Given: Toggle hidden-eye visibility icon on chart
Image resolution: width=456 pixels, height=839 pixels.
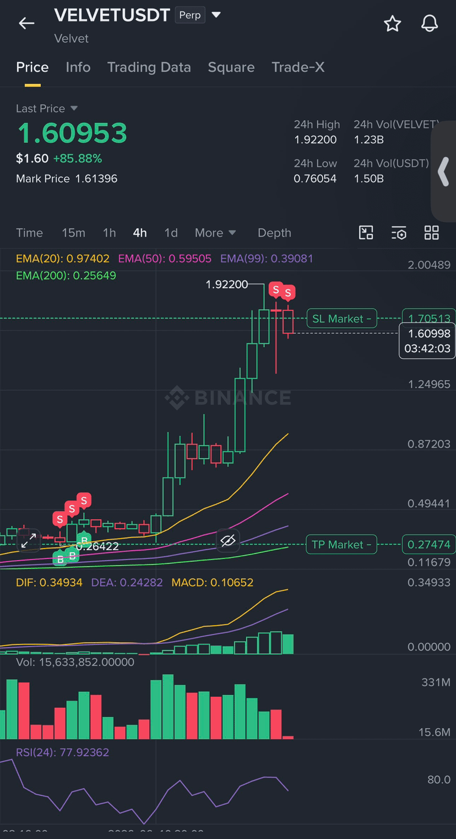Looking at the screenshot, I should click(x=228, y=541).
